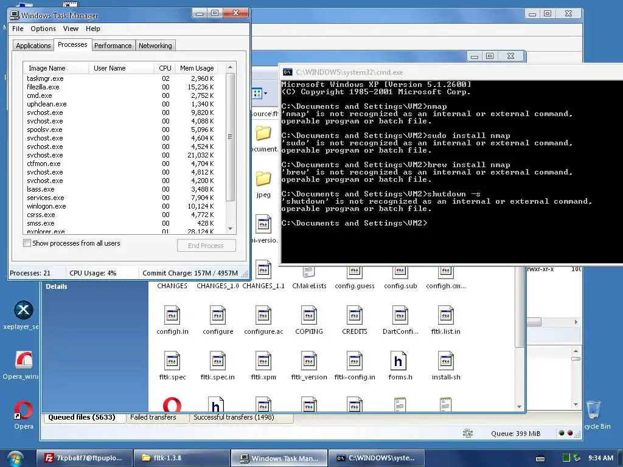Select the taskmgr.exe process row
Image resolution: width=623 pixels, height=467 pixels.
tap(120, 78)
